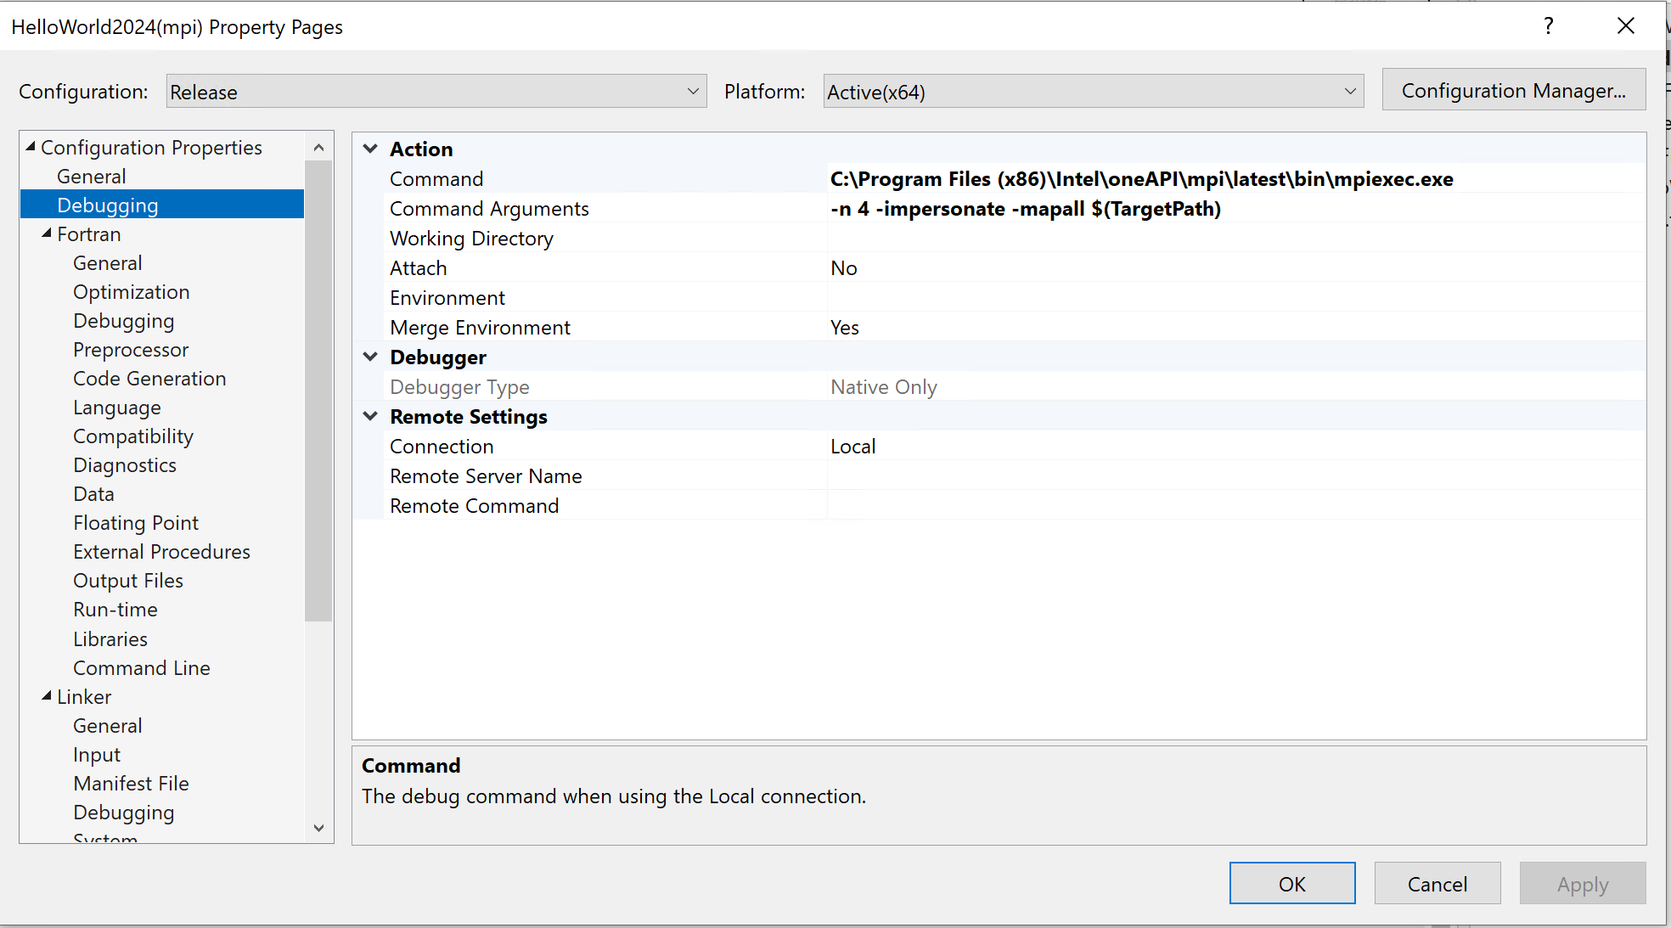Viewport: 1671px width, 928px height.
Task: Click the help question mark icon
Action: (1548, 26)
